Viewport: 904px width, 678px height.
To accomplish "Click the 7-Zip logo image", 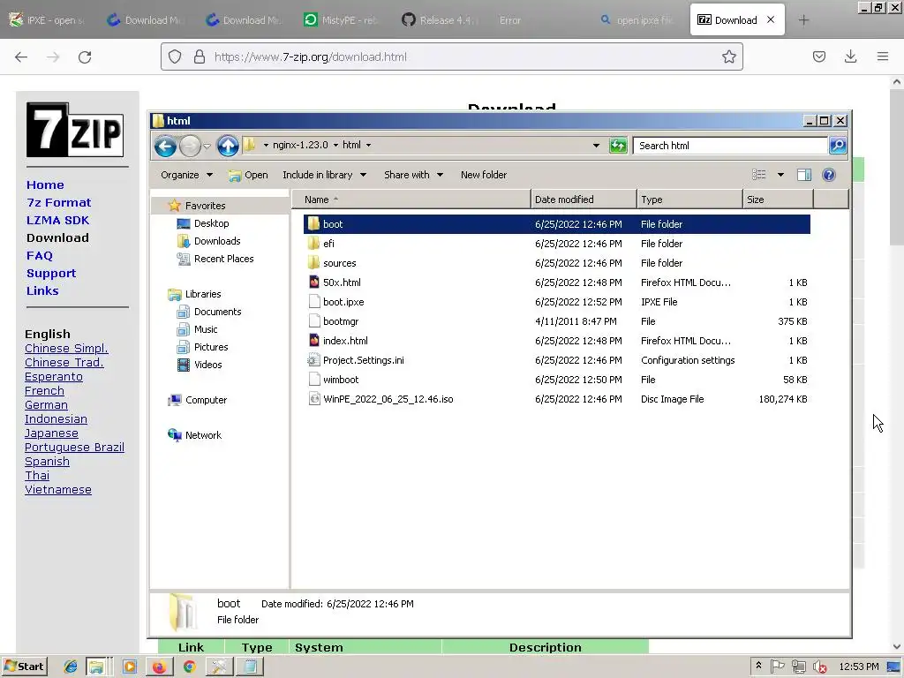I will pos(75,130).
